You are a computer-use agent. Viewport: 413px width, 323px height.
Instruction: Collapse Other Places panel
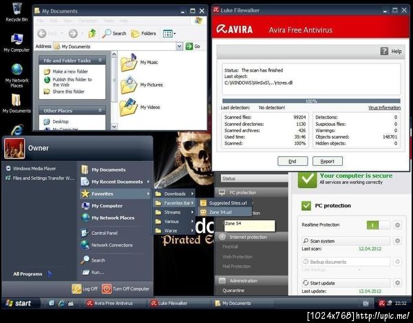click(x=100, y=111)
